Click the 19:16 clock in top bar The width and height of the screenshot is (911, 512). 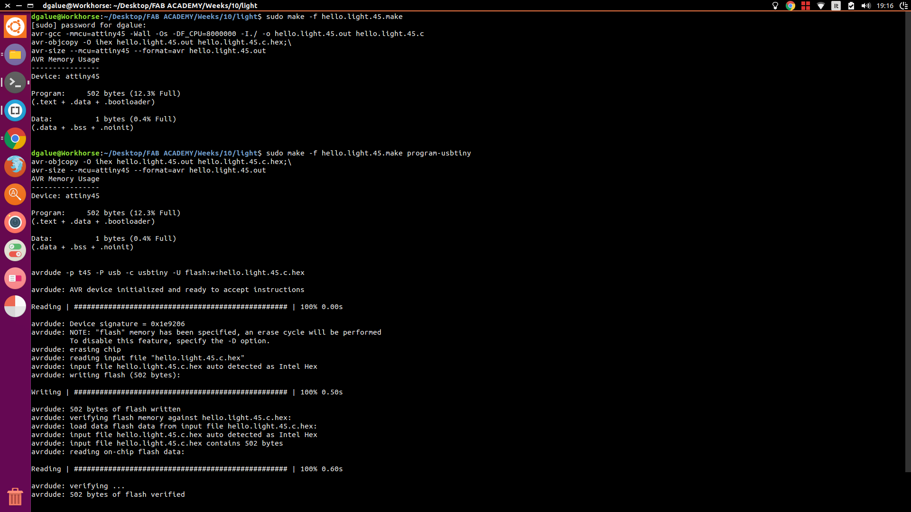point(885,6)
